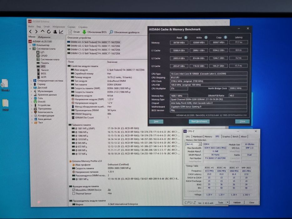Switch to CPU-Z Graphics tab
292x219 pixels.
(226, 136)
